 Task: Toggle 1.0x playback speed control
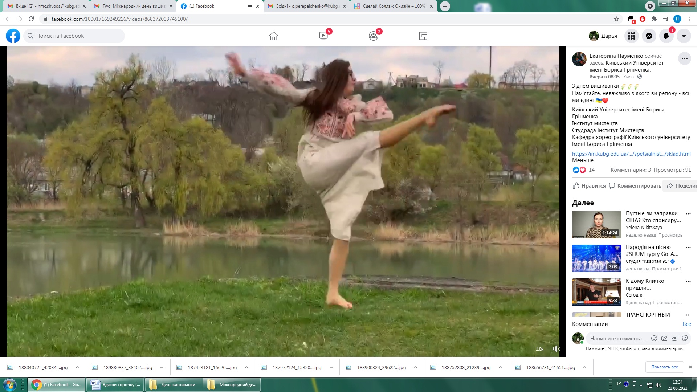(539, 349)
